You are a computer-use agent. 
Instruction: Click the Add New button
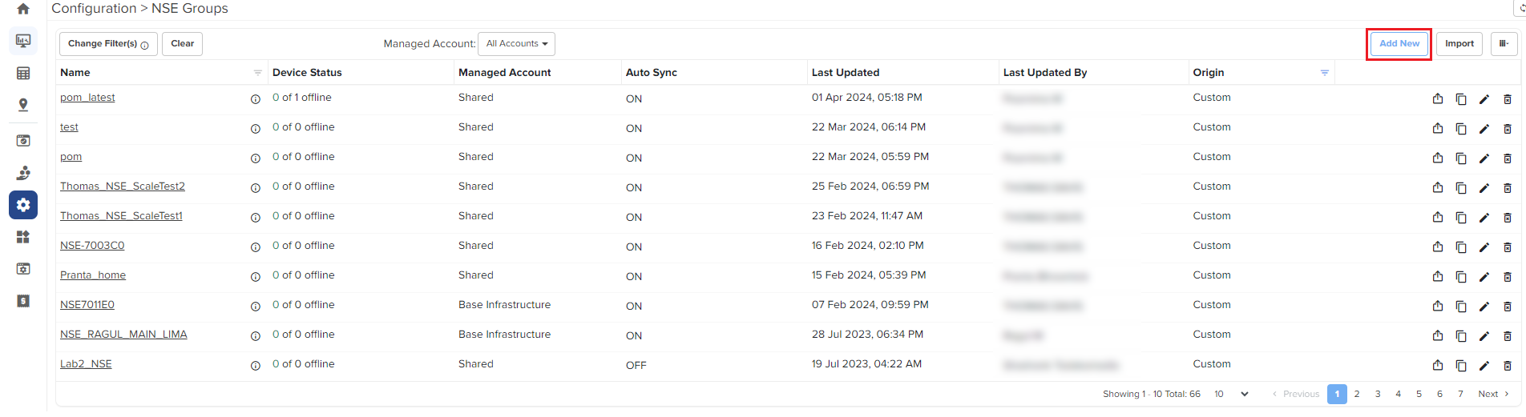pyautogui.click(x=1399, y=44)
